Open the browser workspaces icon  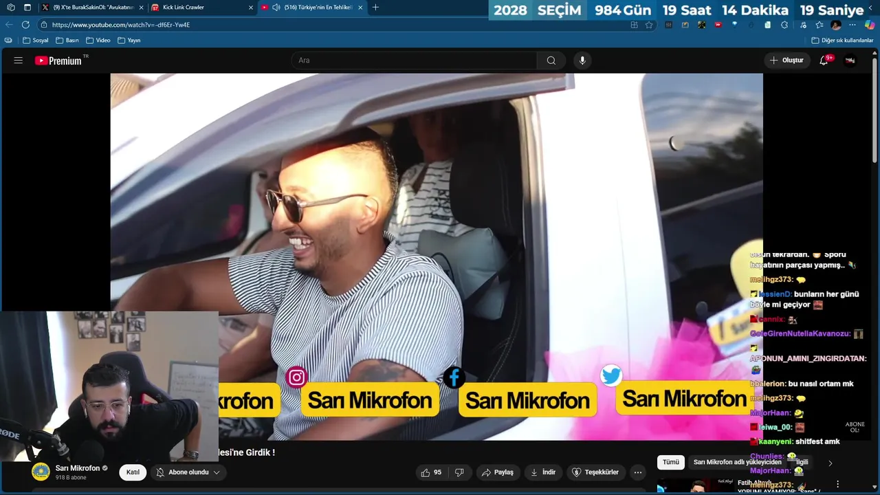pyautogui.click(x=10, y=8)
